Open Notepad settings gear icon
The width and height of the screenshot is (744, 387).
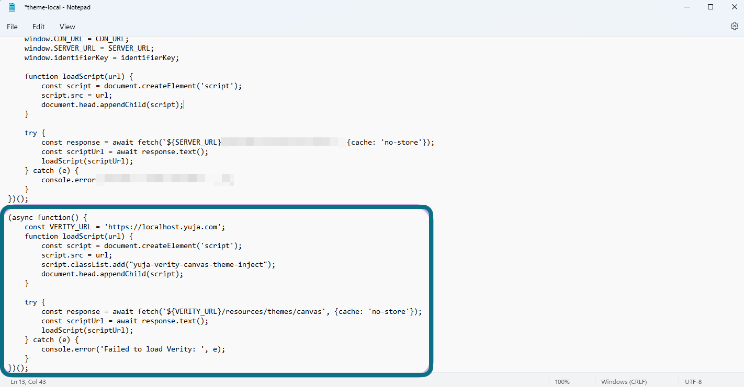pos(734,26)
